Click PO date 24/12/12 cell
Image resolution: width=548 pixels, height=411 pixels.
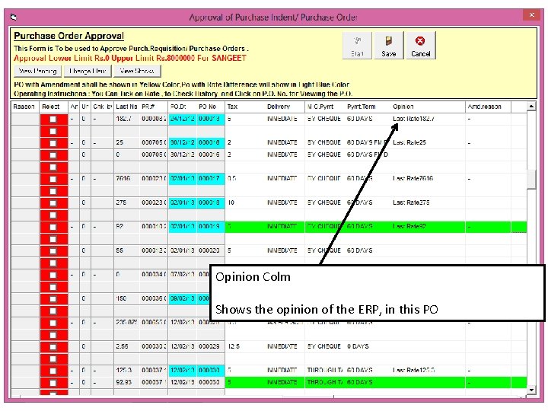pos(183,119)
